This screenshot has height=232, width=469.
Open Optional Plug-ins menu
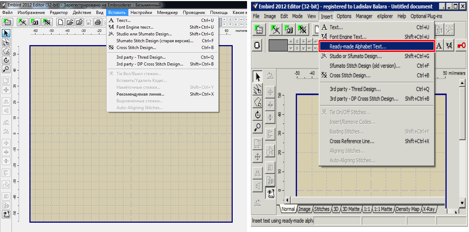coord(426,16)
